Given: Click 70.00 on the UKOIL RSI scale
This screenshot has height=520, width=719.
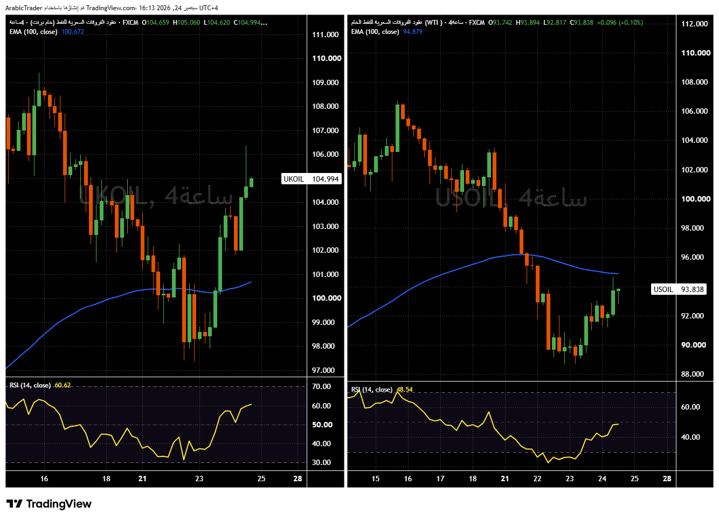Looking at the screenshot, I should [322, 386].
